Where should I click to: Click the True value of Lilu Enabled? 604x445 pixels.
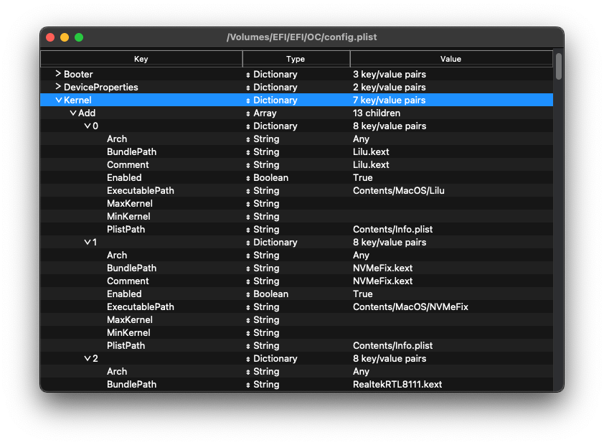pyautogui.click(x=362, y=177)
